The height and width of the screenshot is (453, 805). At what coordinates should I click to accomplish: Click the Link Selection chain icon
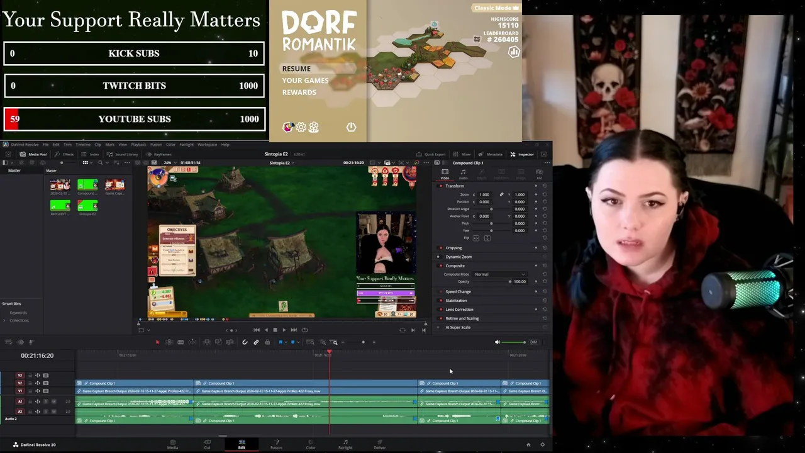click(256, 342)
